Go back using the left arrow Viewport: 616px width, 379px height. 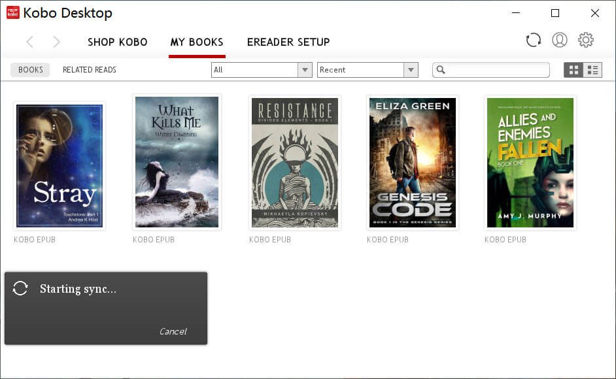tap(30, 42)
